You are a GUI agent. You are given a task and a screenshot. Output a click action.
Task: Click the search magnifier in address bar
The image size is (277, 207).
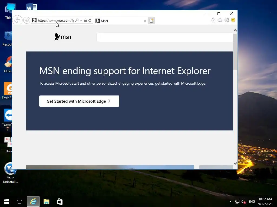pyautogui.click(x=77, y=20)
